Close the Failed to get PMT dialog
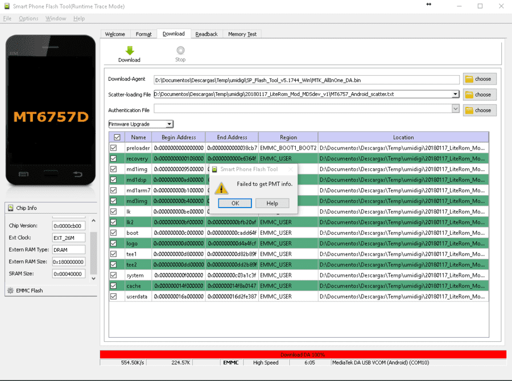This screenshot has width=512, height=381. [x=290, y=169]
